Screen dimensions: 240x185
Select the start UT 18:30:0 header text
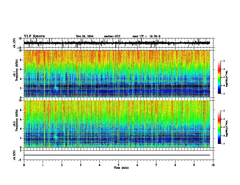pyautogui.click(x=146, y=36)
